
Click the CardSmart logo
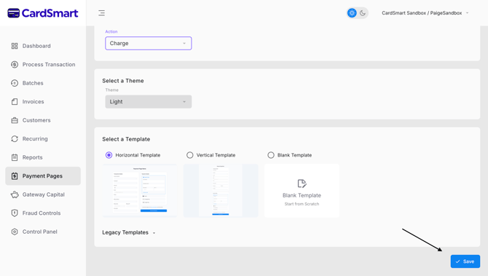43,13
